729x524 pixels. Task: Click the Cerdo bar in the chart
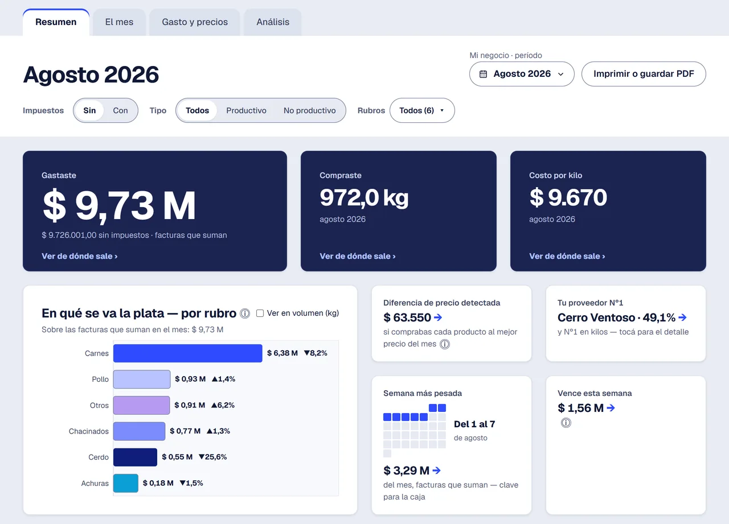click(x=135, y=457)
